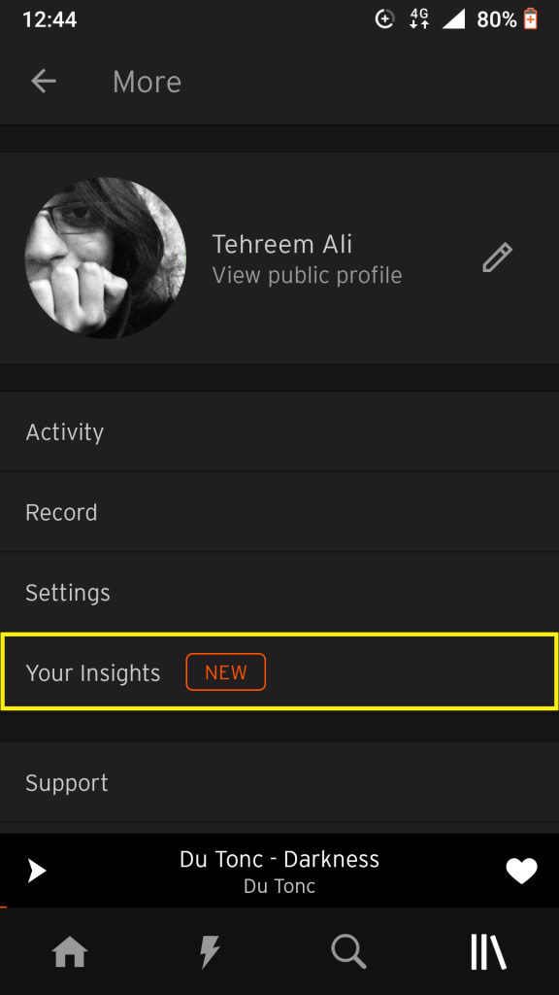Tap the Search magnifier icon

click(x=348, y=953)
